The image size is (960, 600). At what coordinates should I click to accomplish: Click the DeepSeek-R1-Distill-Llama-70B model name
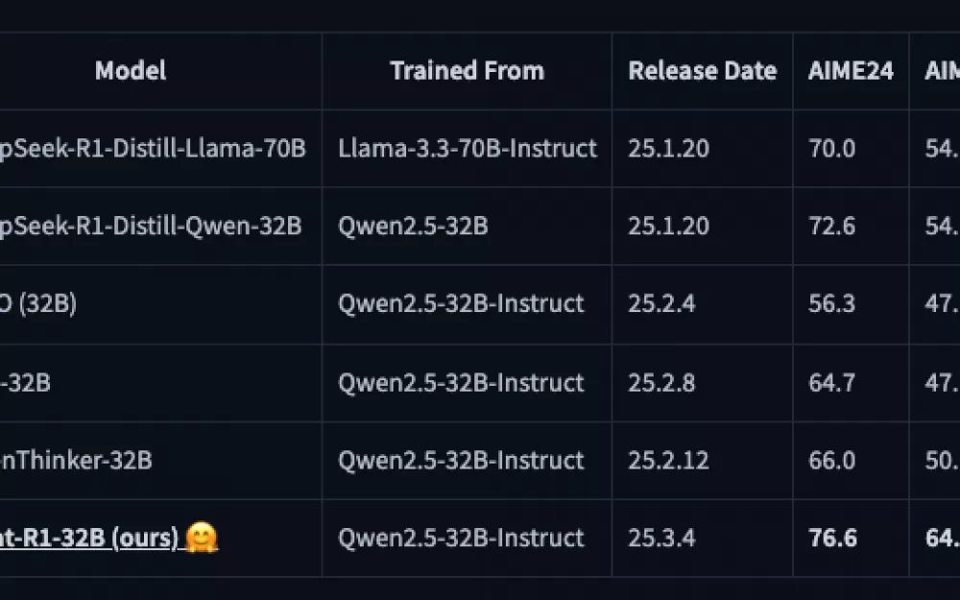coord(153,148)
